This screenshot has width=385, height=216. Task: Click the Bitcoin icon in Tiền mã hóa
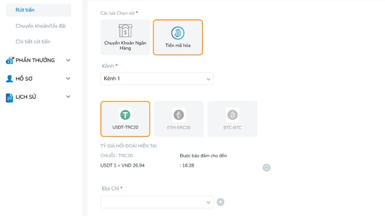click(x=178, y=33)
